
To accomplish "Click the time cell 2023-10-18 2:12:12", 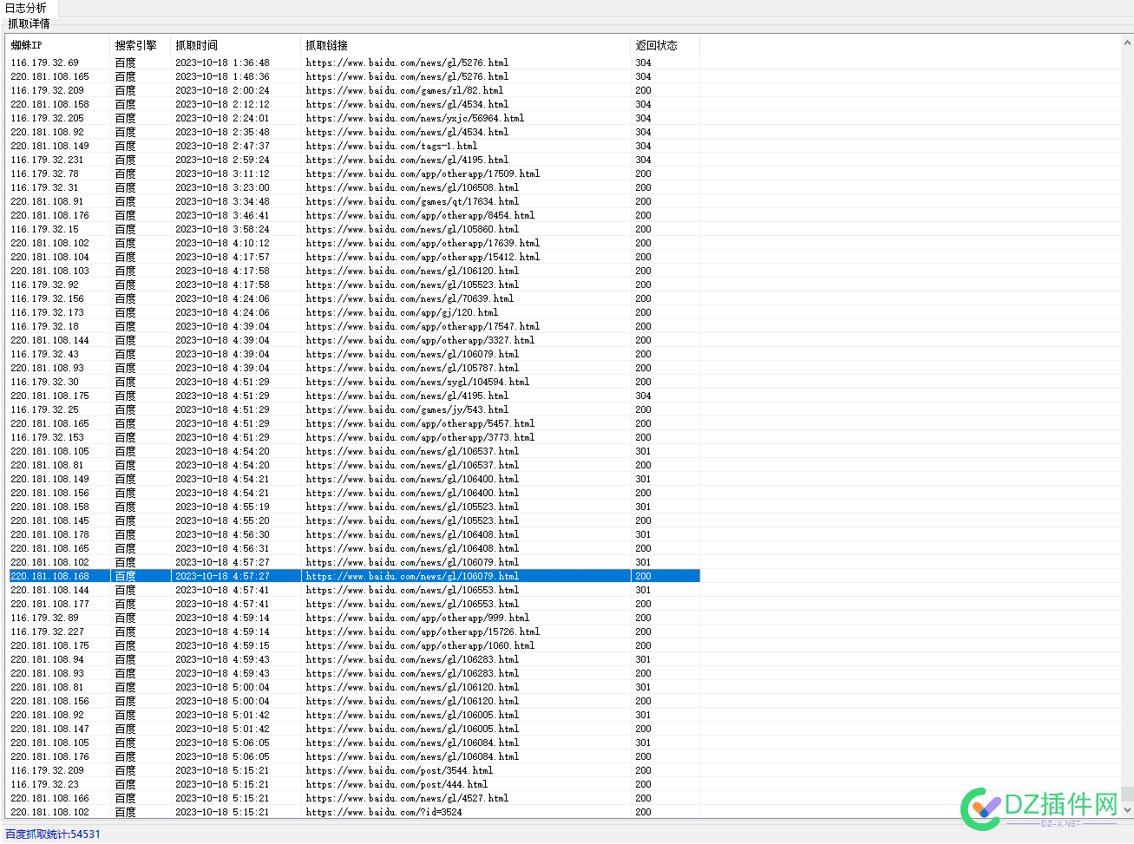I will (x=222, y=104).
